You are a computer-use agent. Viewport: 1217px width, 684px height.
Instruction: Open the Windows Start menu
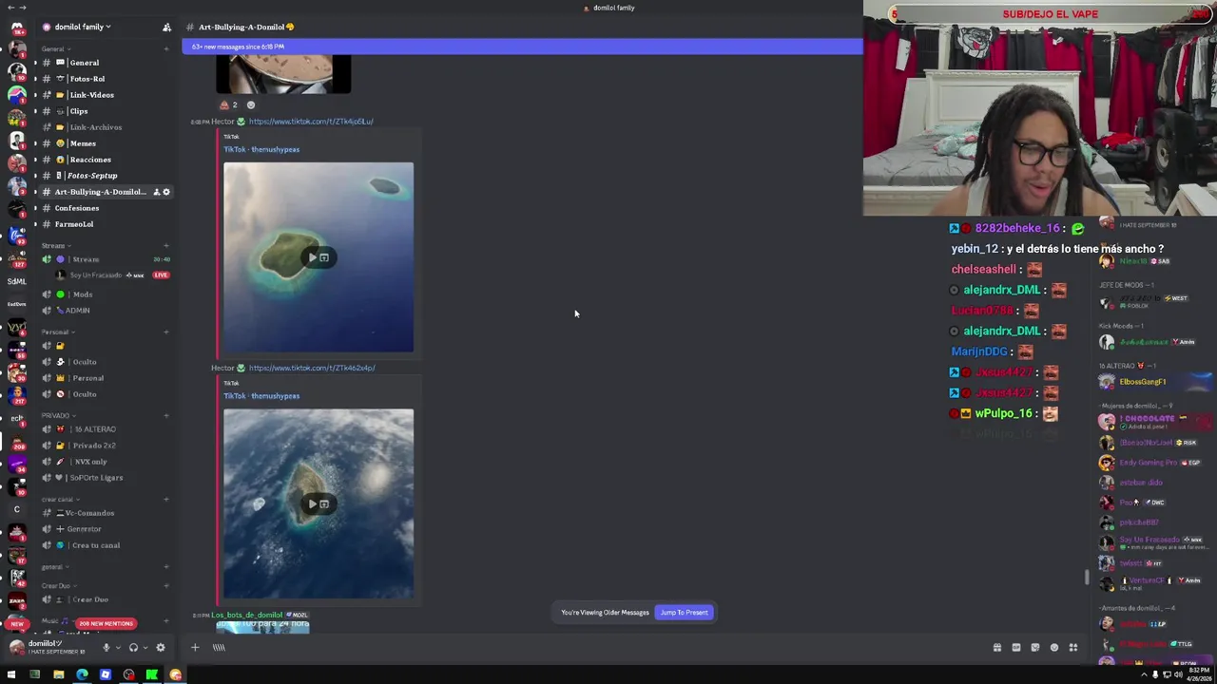11,674
